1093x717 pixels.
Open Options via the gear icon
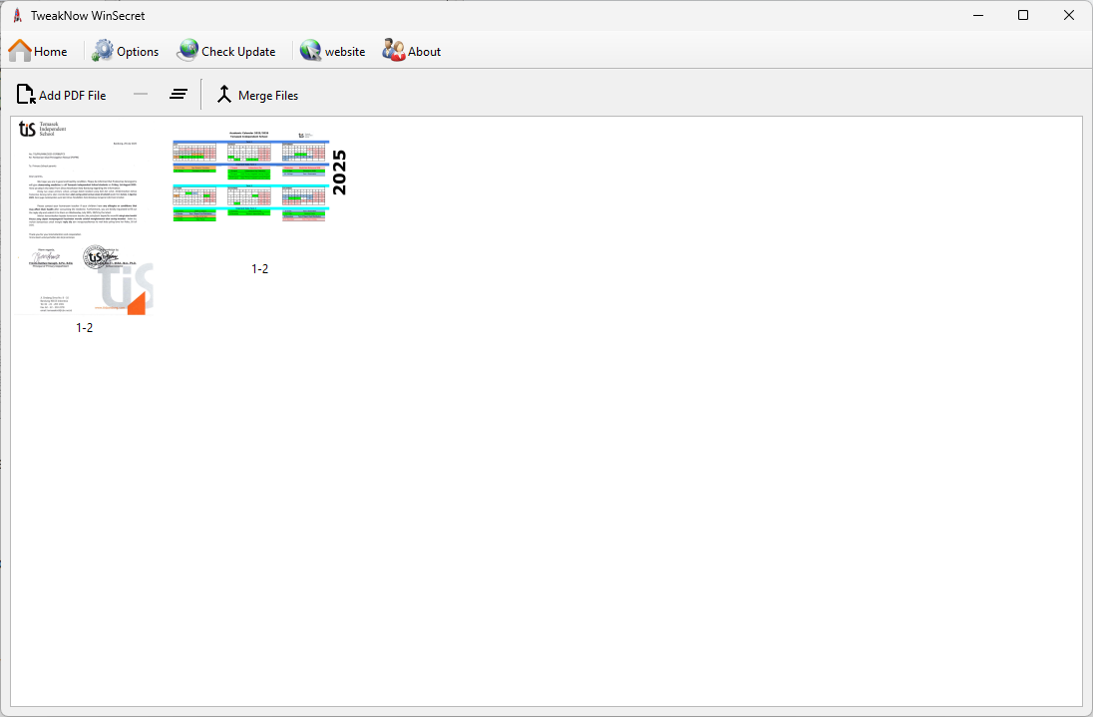coord(104,51)
